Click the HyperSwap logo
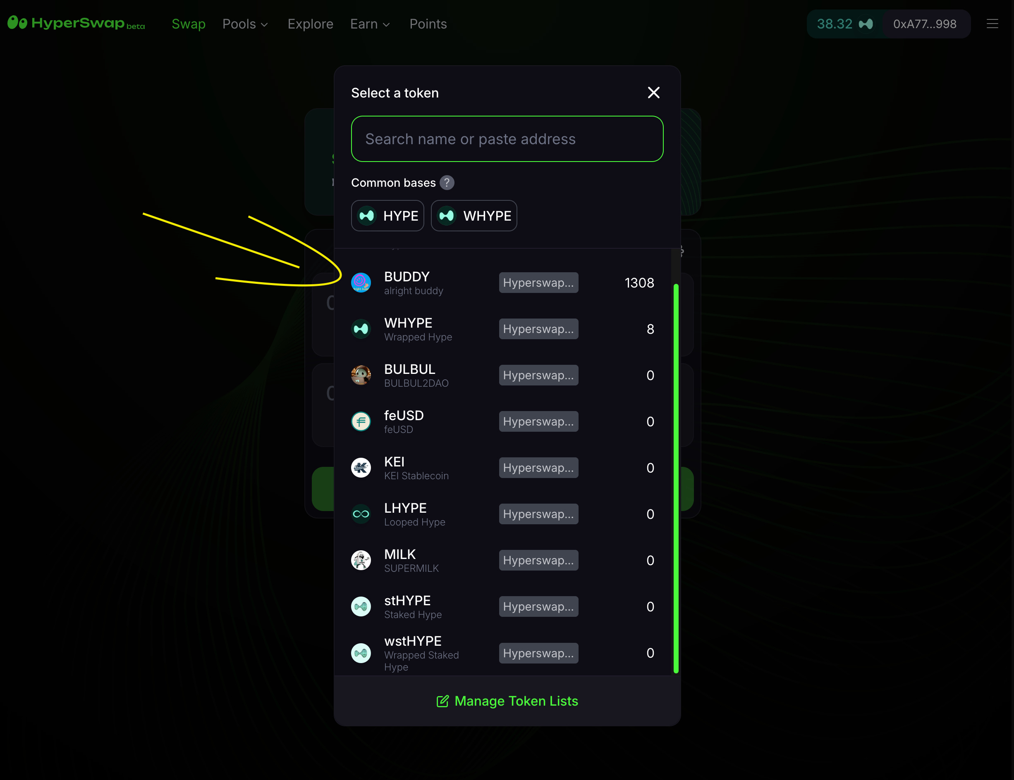Image resolution: width=1014 pixels, height=780 pixels. [76, 23]
